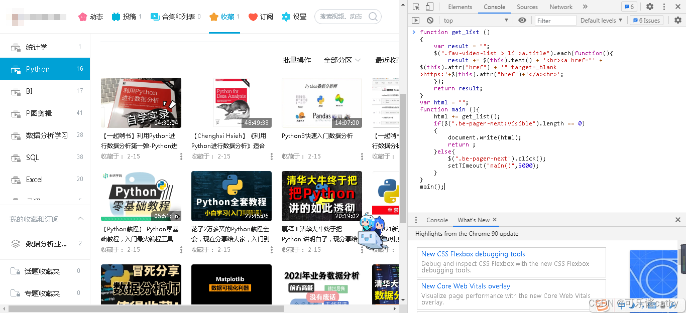Collapse the 我的收藏和订阅 section
The width and height of the screenshot is (686, 313).
click(x=80, y=219)
